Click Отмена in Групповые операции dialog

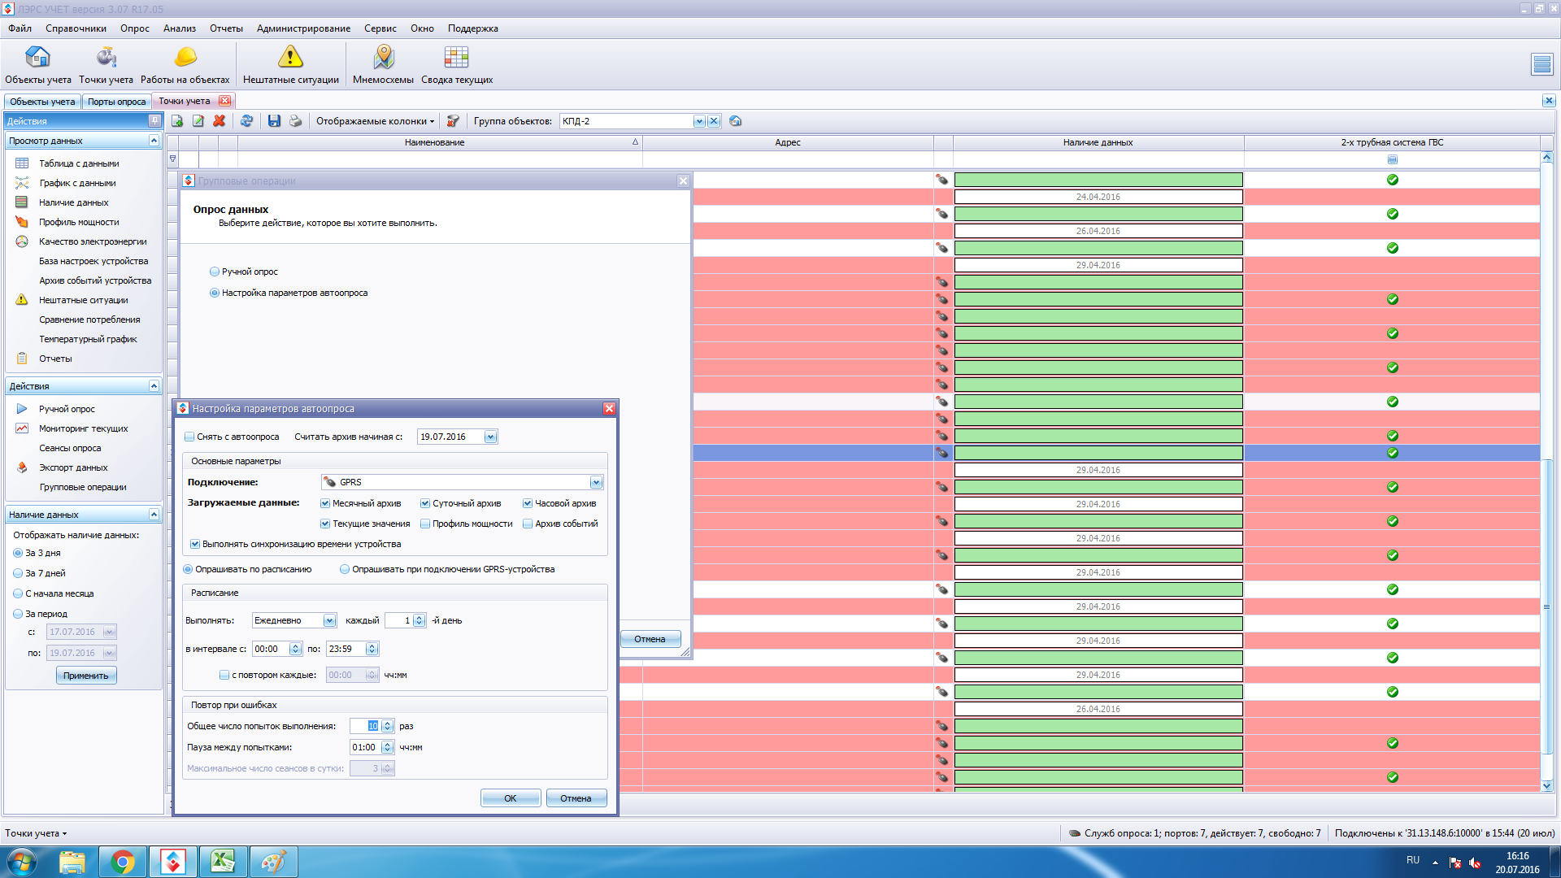(650, 639)
